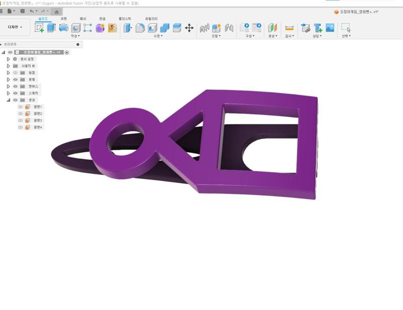This screenshot has height=310, width=403.
Task: Click the Undo arrow
Action: coord(32,11)
